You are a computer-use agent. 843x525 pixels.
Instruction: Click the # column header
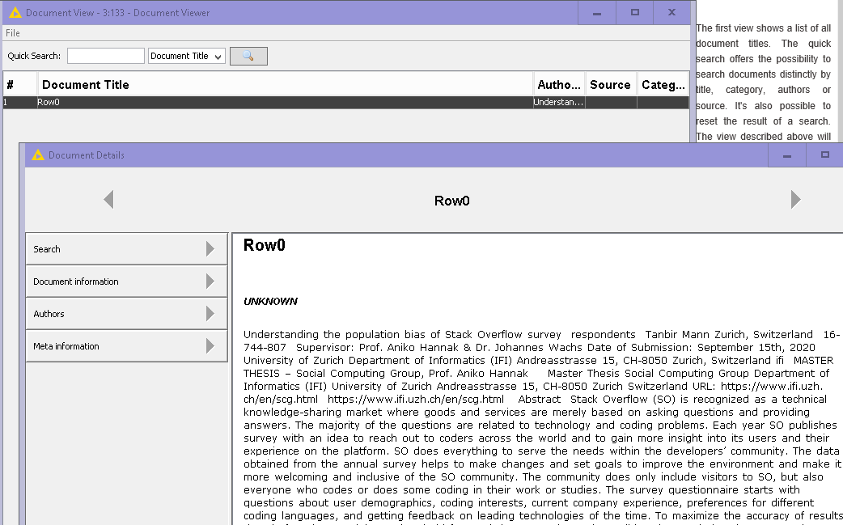point(19,84)
